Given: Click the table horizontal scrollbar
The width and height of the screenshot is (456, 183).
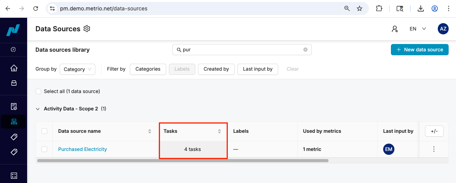Looking at the screenshot, I should tap(182, 160).
